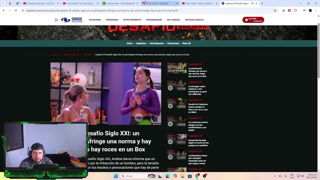Open the Programación navigation item
Image resolution: width=320 pixels, height=180 pixels.
(x=154, y=20)
